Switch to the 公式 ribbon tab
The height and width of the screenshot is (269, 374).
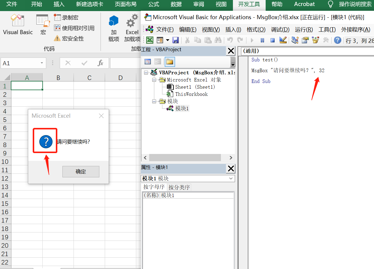point(153,4)
